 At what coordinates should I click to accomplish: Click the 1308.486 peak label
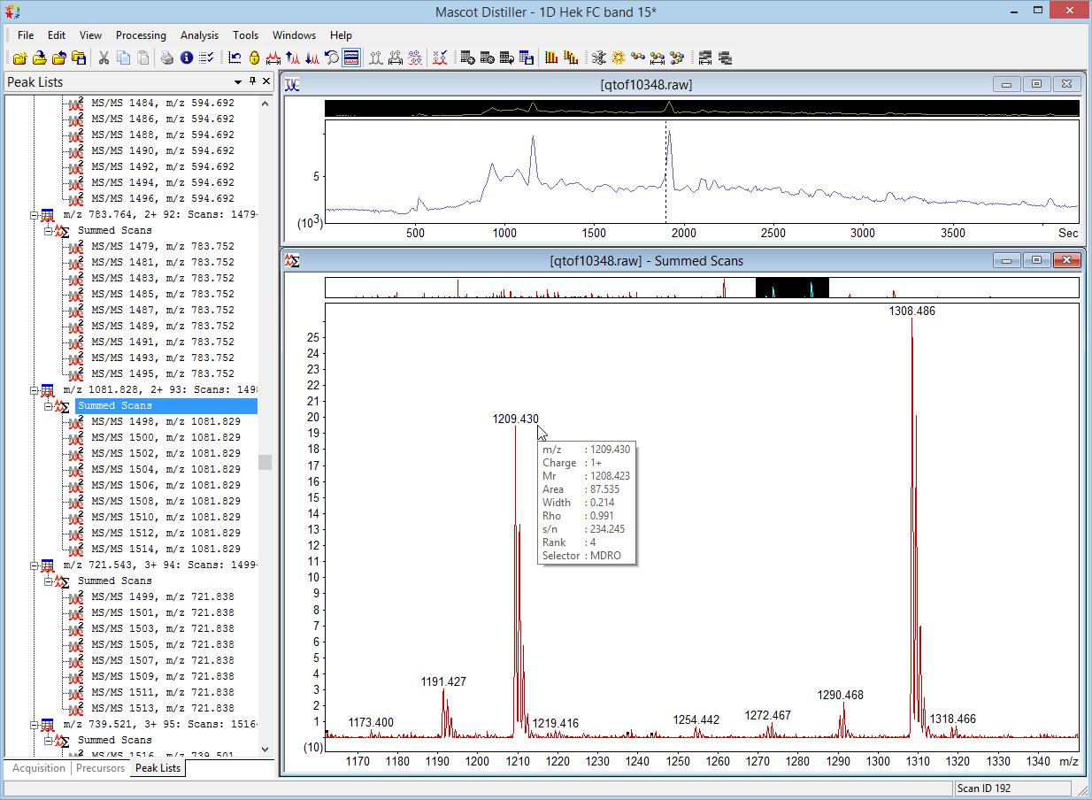tap(911, 312)
